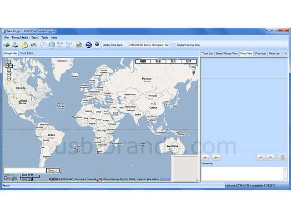Pan the map right with arrow button
This screenshot has width=291, height=218.
[11, 65]
